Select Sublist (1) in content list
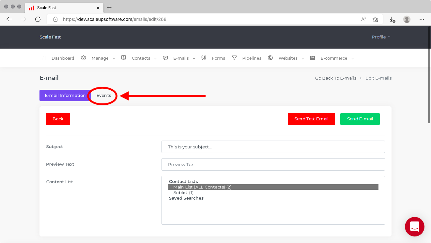Viewport: 431px width, 243px height. [273, 193]
